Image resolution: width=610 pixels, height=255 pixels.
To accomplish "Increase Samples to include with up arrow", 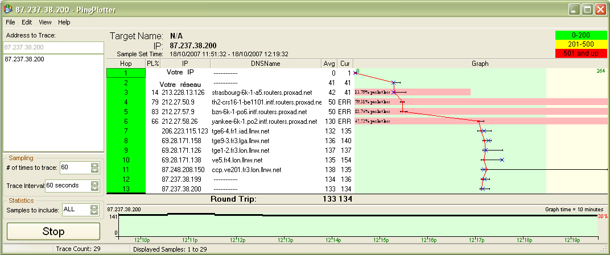I will pos(94,207).
